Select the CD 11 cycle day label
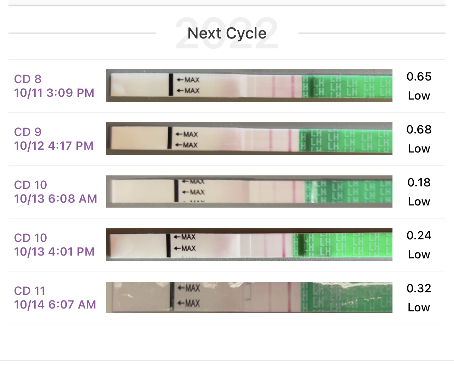Image resolution: width=454 pixels, height=365 pixels. click(30, 291)
